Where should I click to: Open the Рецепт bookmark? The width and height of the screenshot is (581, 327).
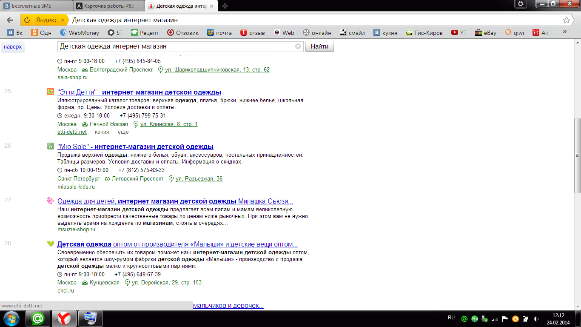(x=145, y=32)
